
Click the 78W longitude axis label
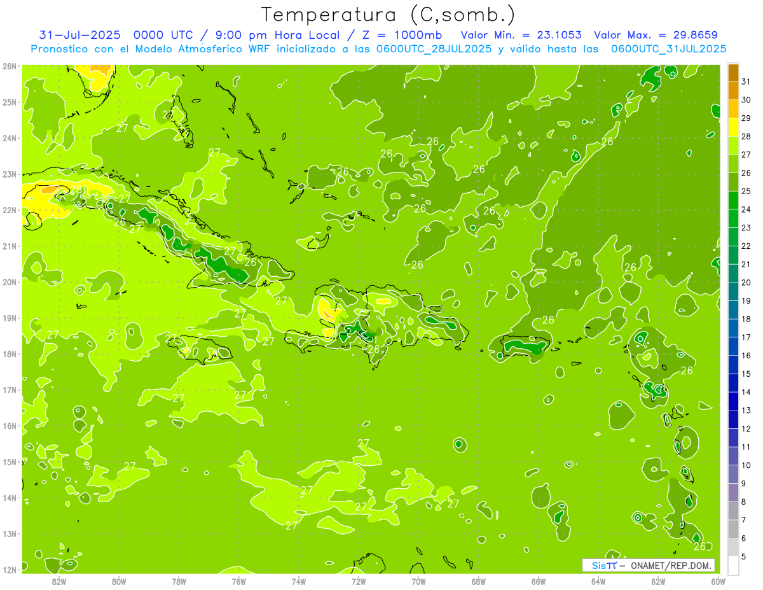pyautogui.click(x=179, y=581)
